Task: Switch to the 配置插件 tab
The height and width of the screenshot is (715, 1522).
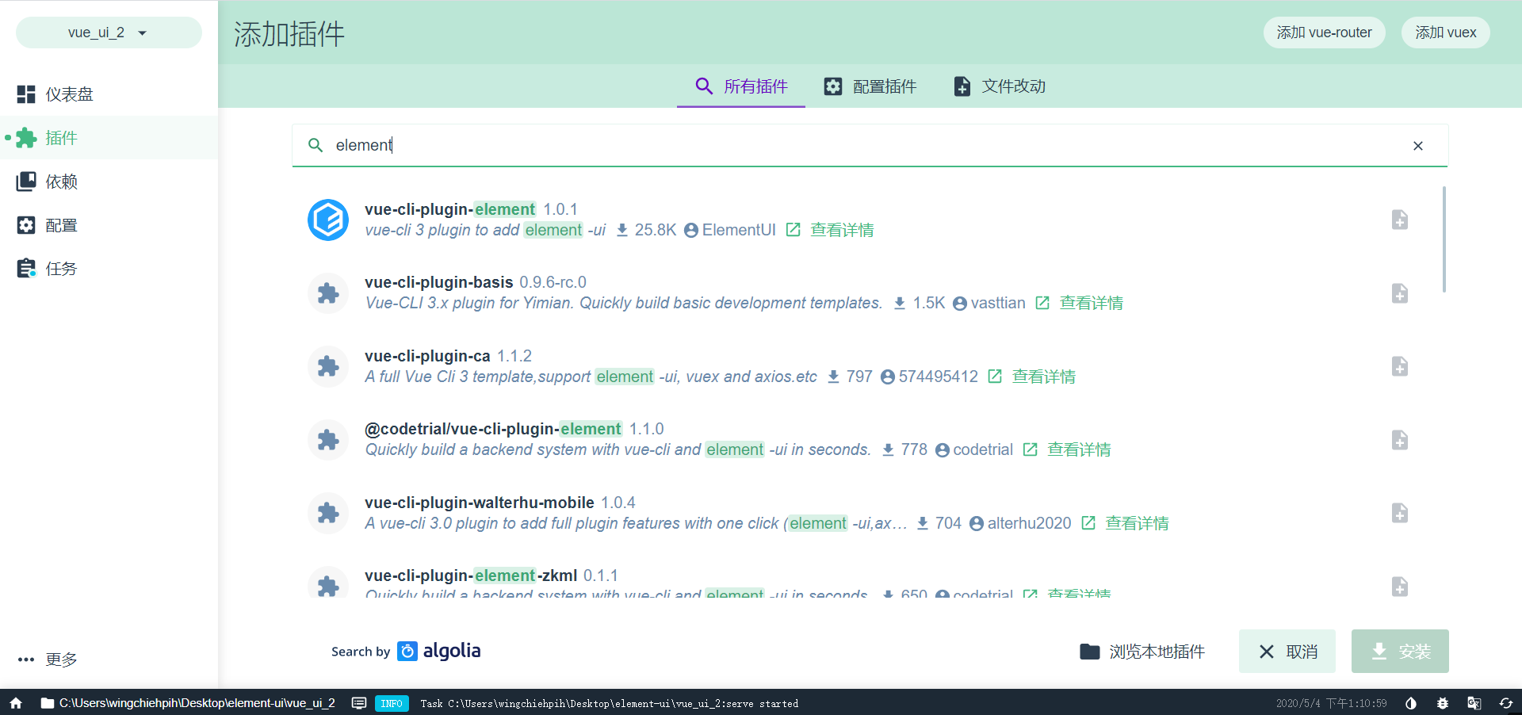Action: coord(870,86)
